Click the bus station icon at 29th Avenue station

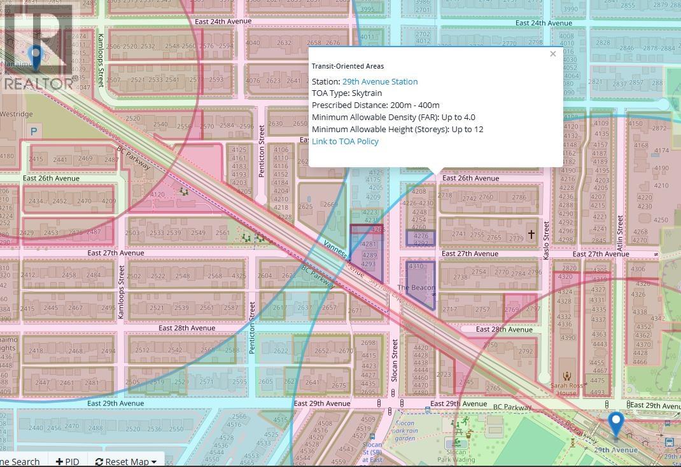670,442
